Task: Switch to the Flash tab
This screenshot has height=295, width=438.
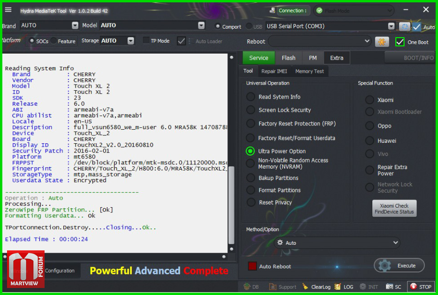Action: [x=288, y=58]
